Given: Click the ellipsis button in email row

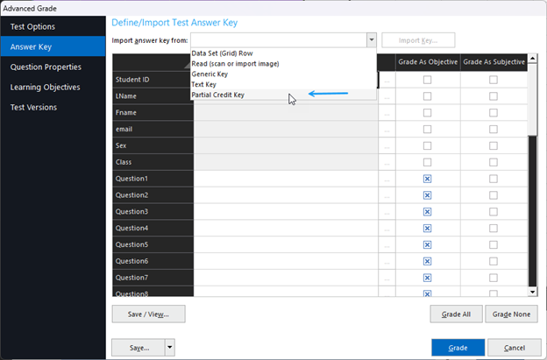Looking at the screenshot, I should click(387, 130).
